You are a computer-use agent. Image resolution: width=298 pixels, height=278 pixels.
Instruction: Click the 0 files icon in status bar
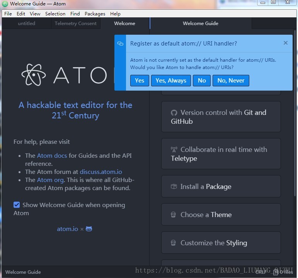276,272
